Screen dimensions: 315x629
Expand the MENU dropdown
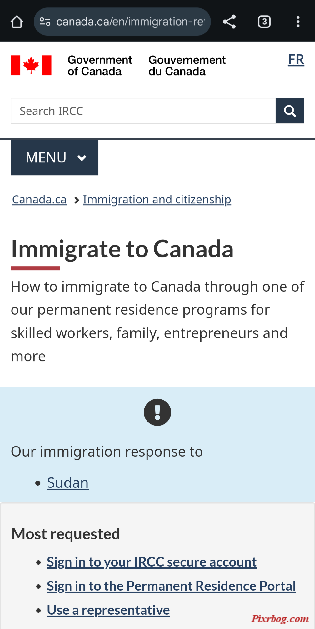pyautogui.click(x=54, y=157)
